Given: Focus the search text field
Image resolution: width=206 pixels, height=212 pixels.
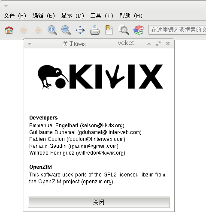Looking at the screenshot, I should pos(177,30).
